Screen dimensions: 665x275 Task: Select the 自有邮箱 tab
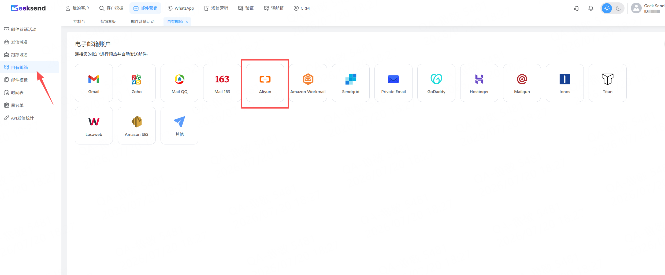175,22
